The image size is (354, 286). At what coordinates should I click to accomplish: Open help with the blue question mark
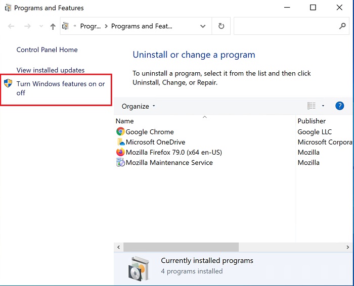click(340, 106)
